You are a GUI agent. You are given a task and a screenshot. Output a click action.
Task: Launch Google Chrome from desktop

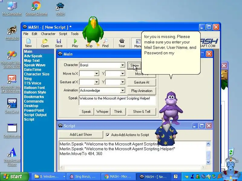point(36,8)
